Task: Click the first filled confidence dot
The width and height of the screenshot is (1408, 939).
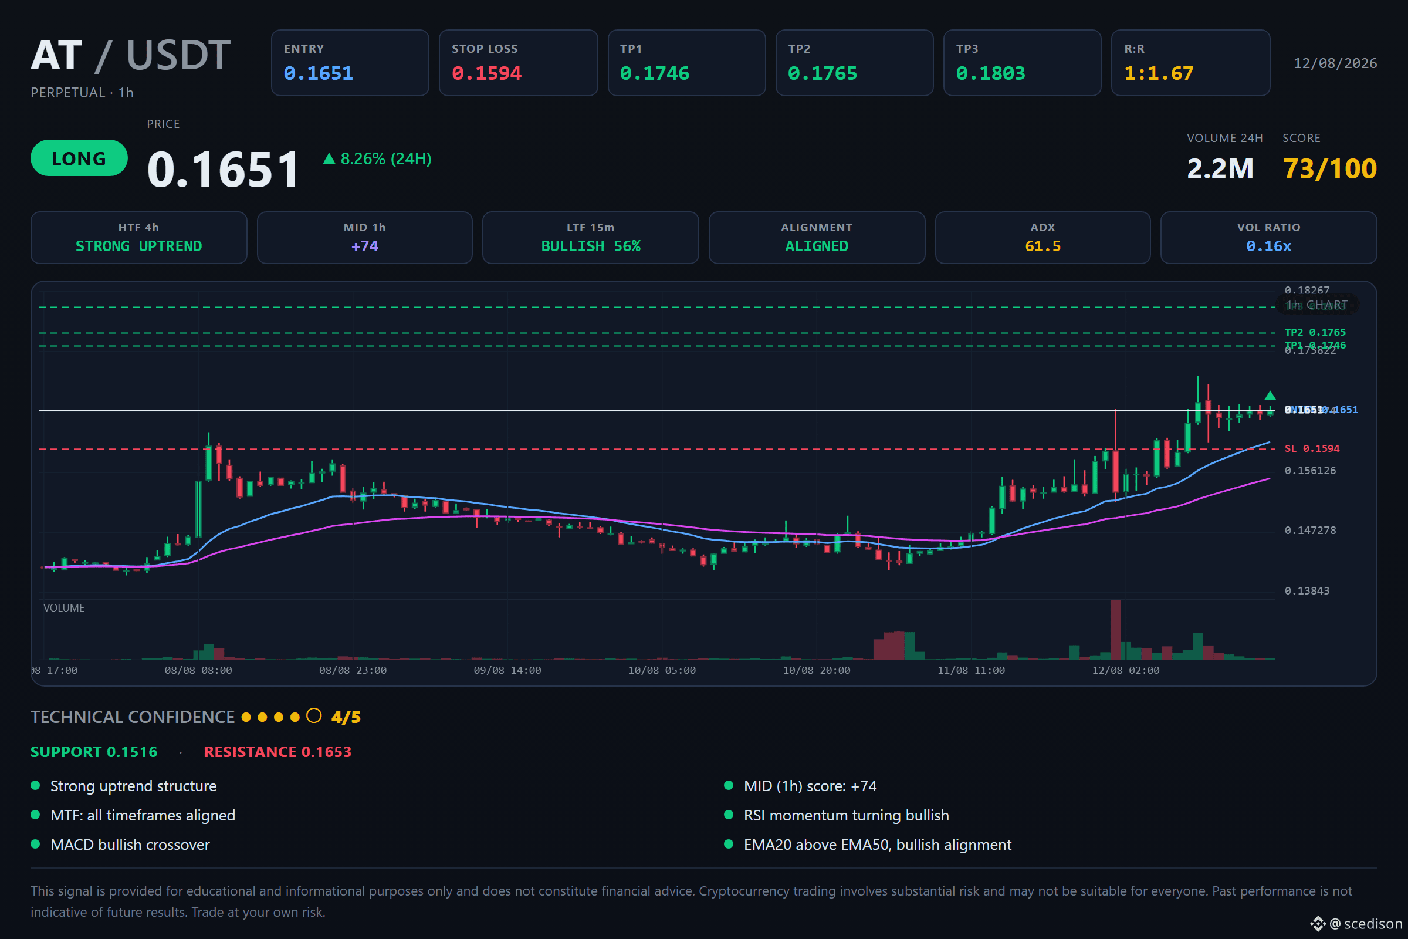Action: [246, 717]
